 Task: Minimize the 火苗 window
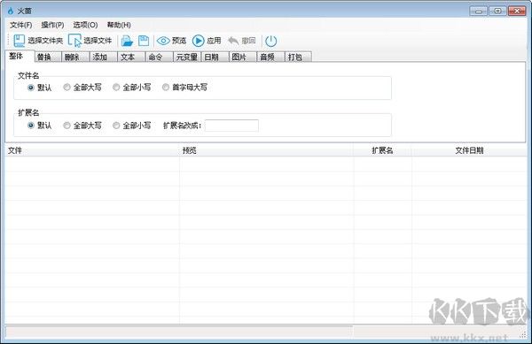click(479, 11)
